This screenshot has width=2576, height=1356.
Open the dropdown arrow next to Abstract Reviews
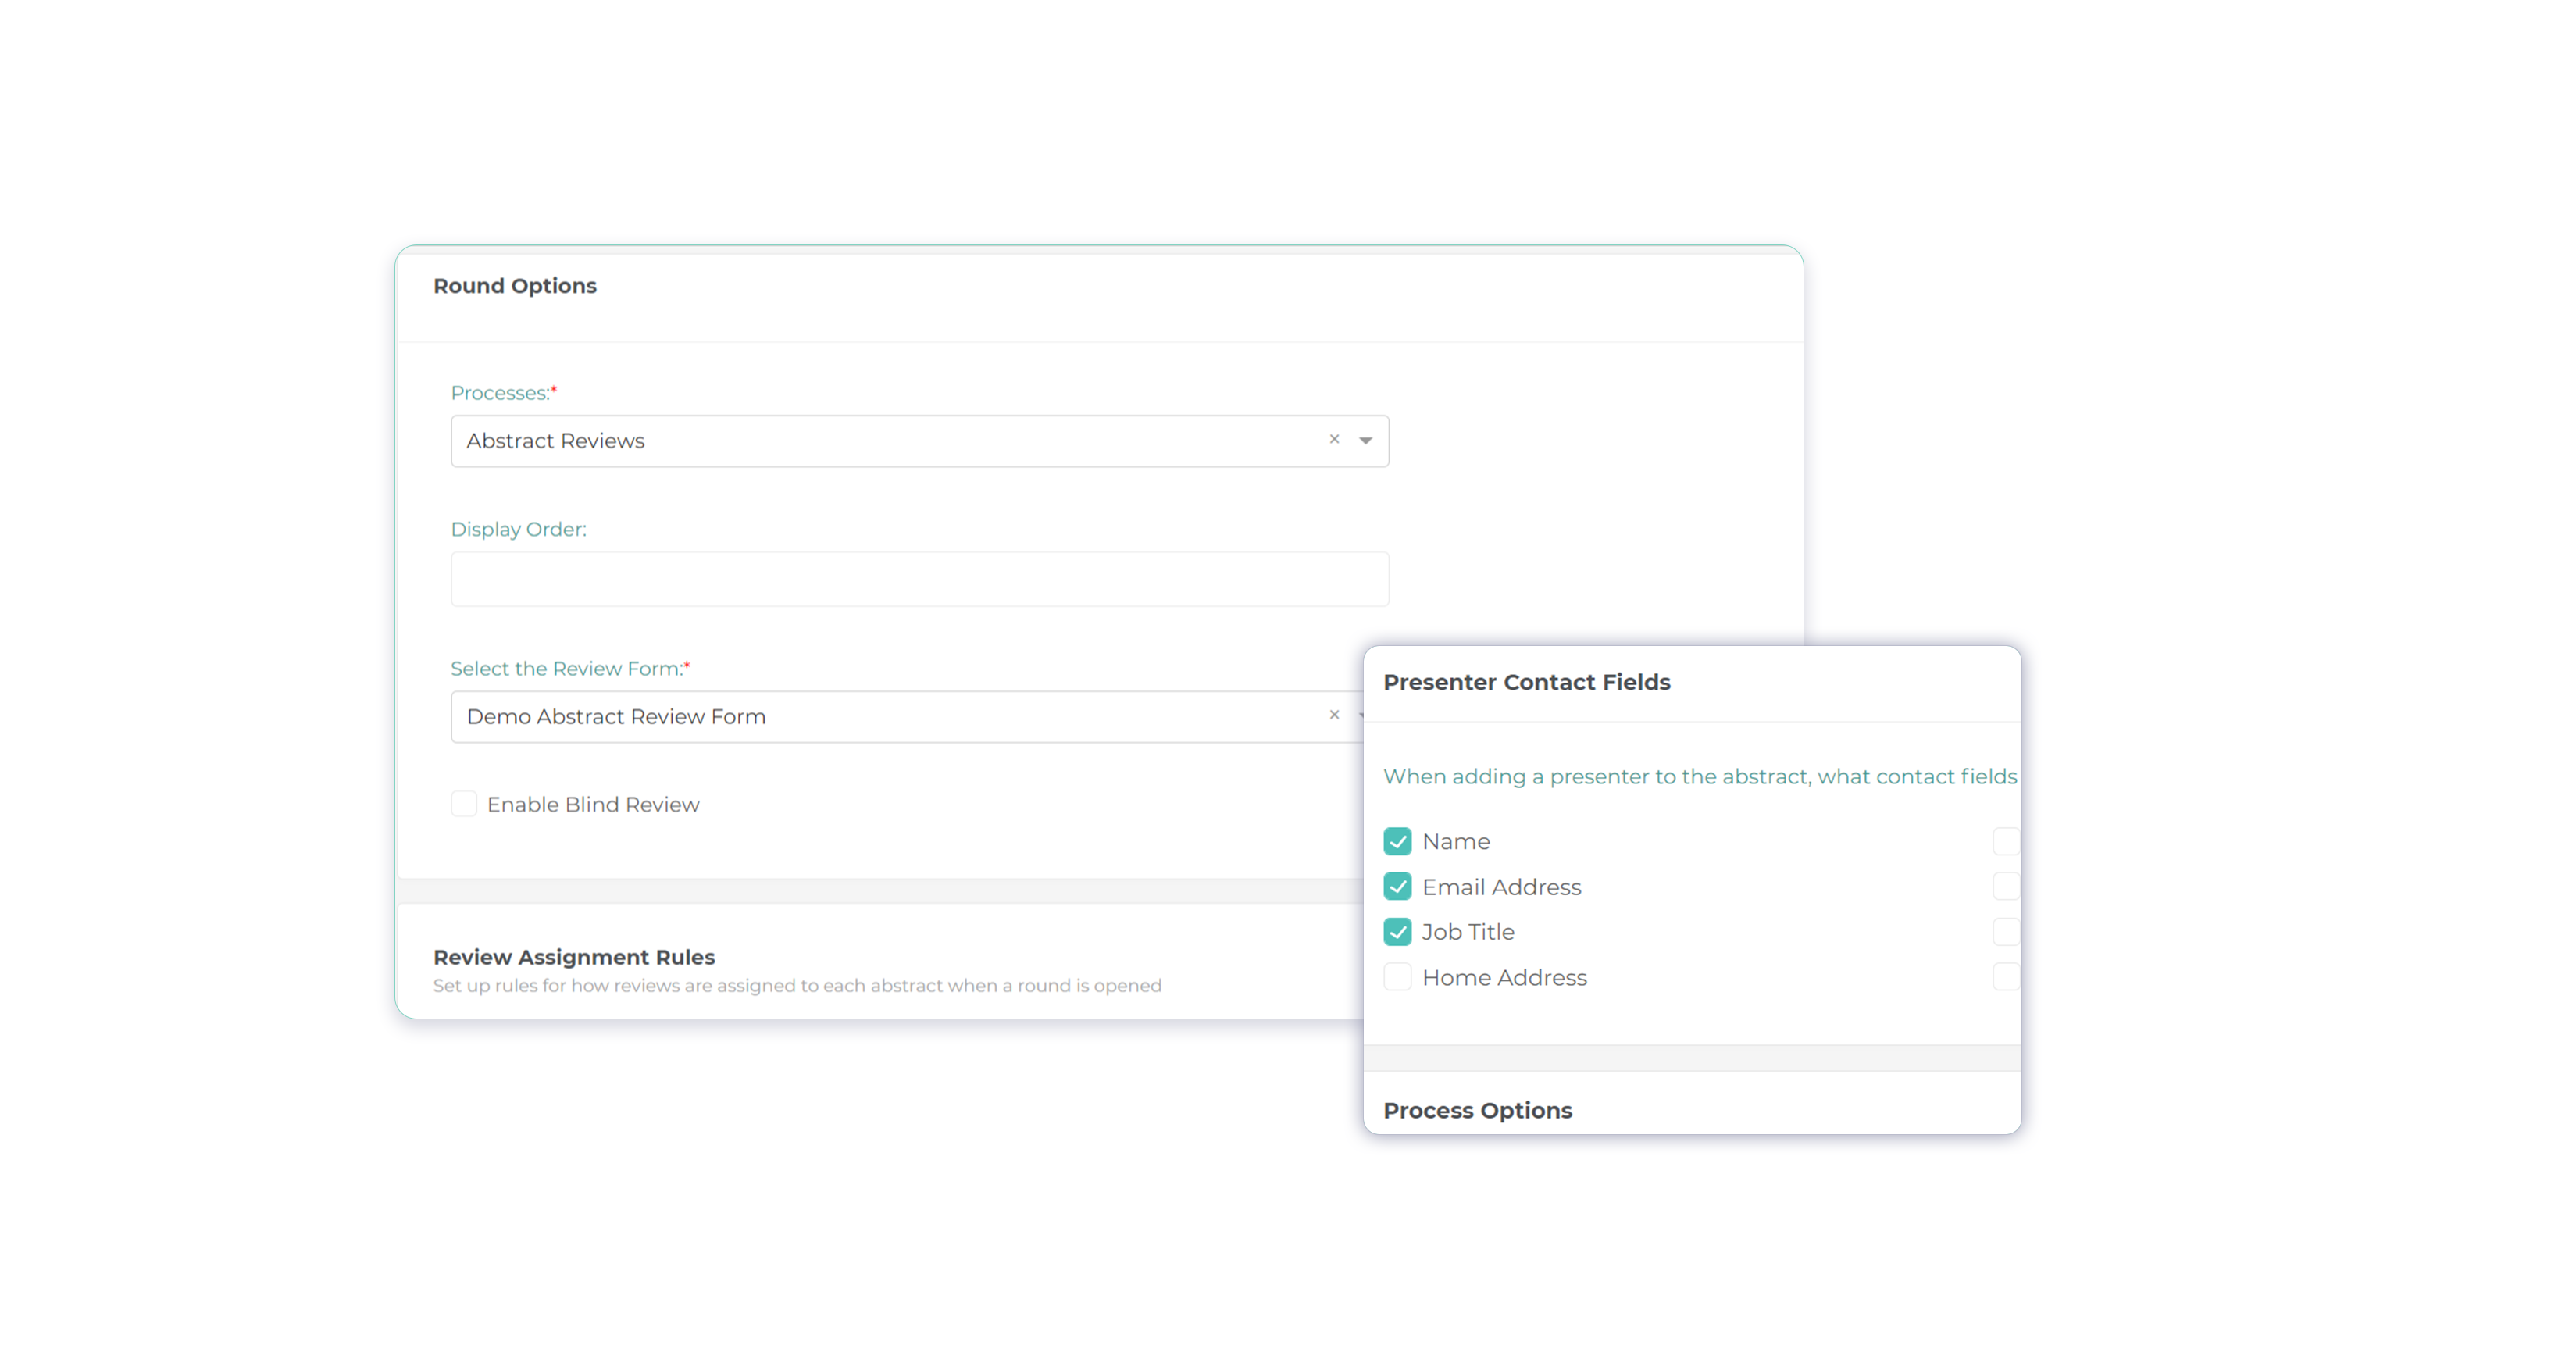point(1364,440)
